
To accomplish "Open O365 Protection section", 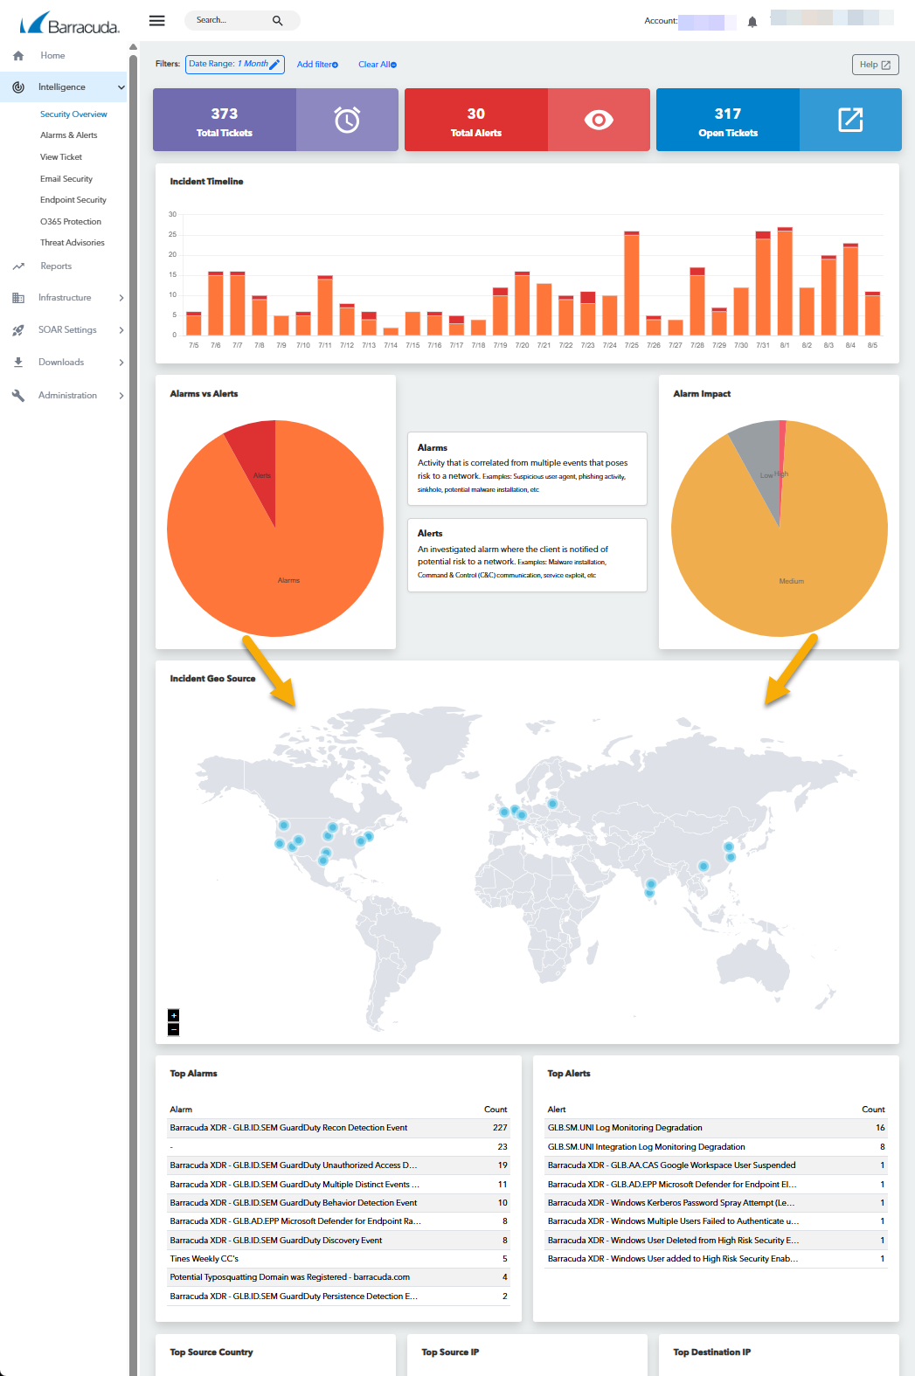I will click(x=71, y=222).
